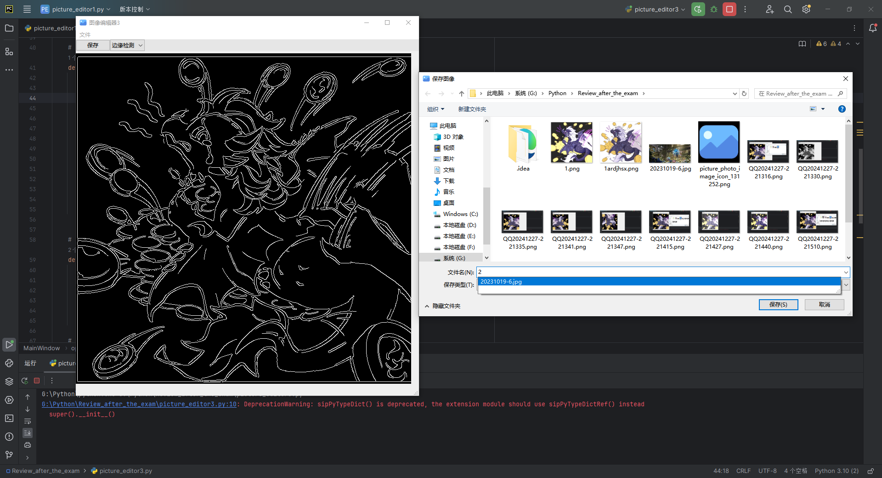
Task: Select 下载 Downloads in navigation tree
Action: coord(449,181)
